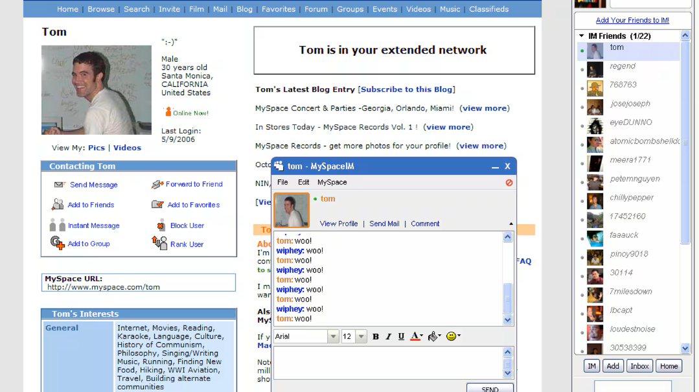Viewport: 699px width, 392px height.
Task: Open the Edit menu in MySpaceIM
Action: click(x=304, y=183)
